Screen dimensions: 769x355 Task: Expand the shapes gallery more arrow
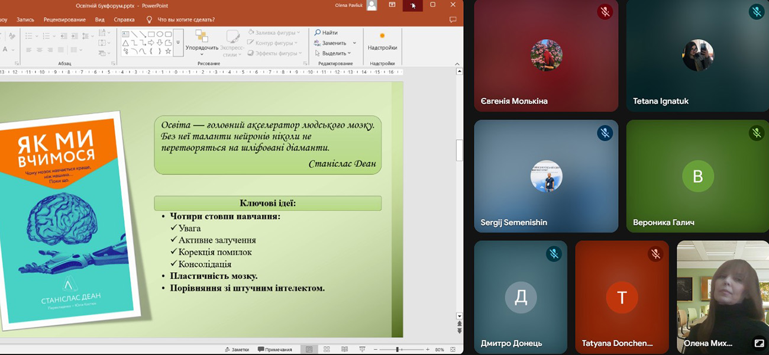[x=178, y=43]
